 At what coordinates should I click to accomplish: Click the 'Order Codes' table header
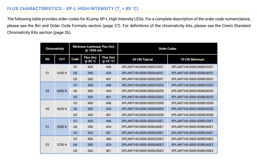(x=167, y=49)
